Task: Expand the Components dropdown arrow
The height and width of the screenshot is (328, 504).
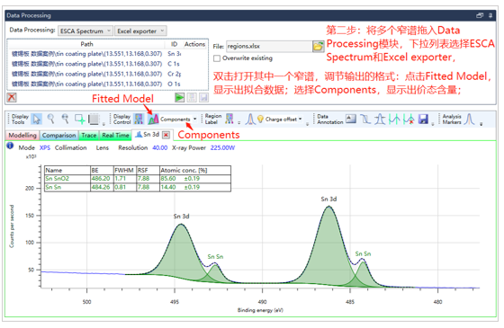Action: click(194, 119)
